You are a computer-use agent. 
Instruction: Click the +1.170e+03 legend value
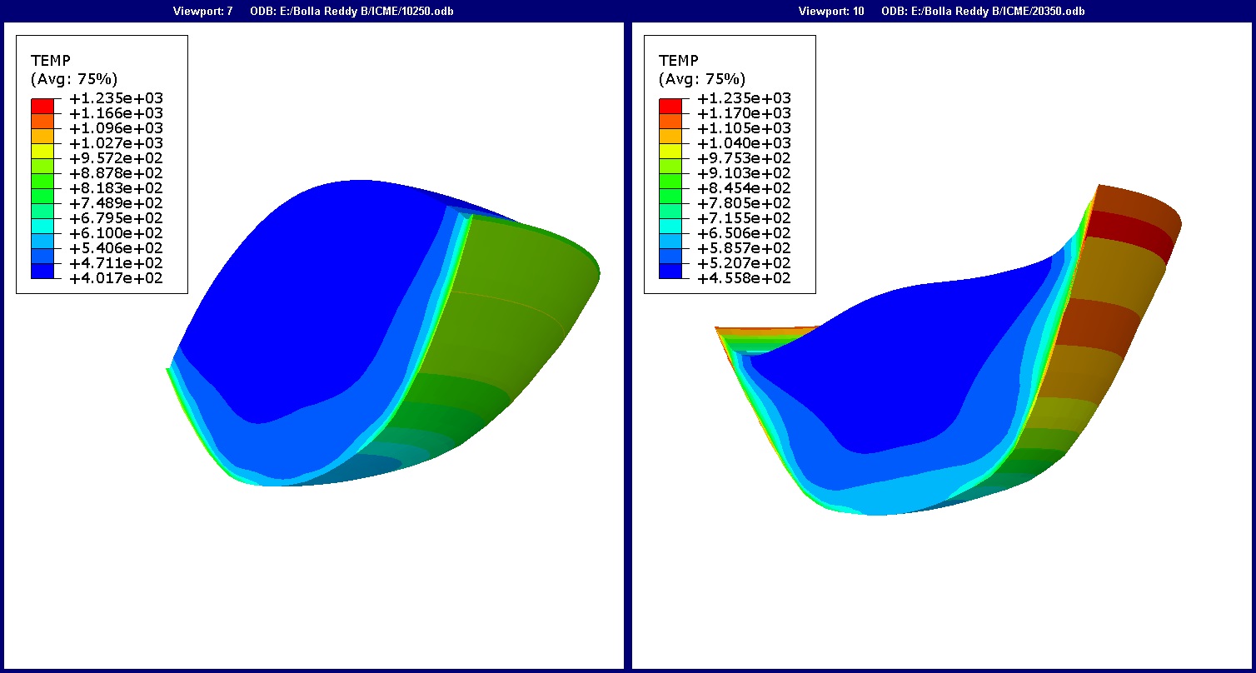click(744, 113)
